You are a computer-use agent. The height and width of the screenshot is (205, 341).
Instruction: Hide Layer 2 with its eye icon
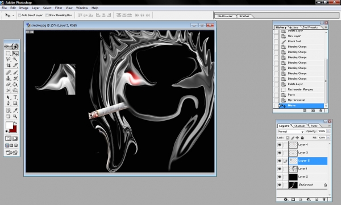coord(280,177)
